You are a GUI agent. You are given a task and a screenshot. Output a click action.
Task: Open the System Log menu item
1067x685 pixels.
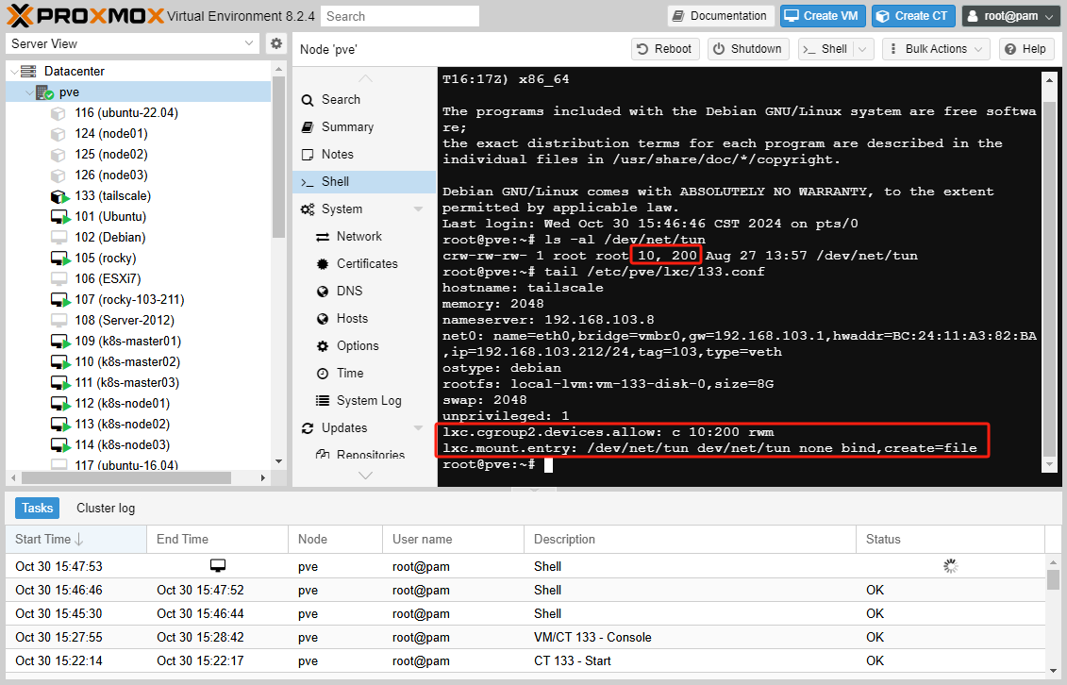(365, 401)
